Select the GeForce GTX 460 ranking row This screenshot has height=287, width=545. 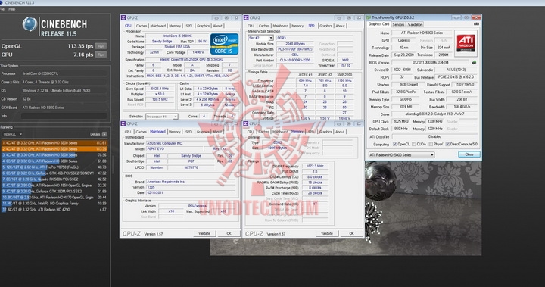pyautogui.click(x=54, y=173)
